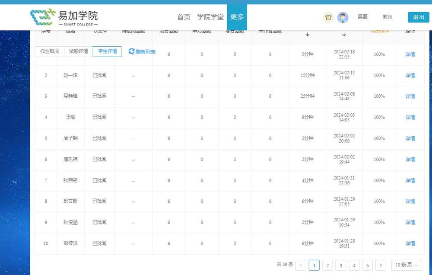This screenshot has height=275, width=432.
Task: Select the name cell 吴静晗
Action: 70,96
